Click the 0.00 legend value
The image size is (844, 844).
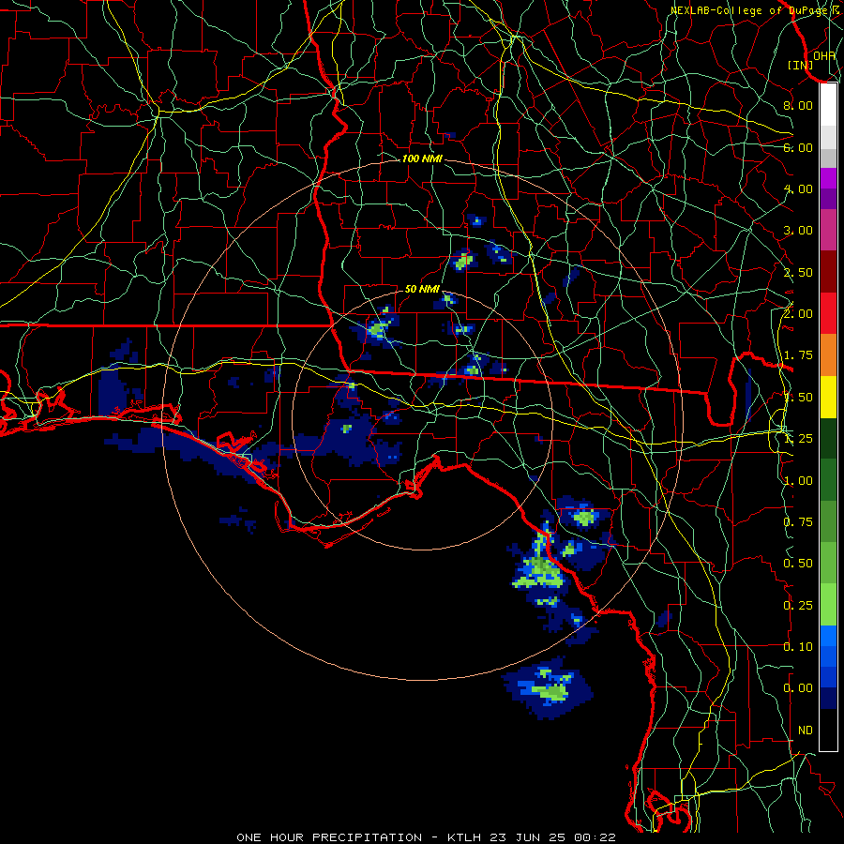[x=798, y=688]
